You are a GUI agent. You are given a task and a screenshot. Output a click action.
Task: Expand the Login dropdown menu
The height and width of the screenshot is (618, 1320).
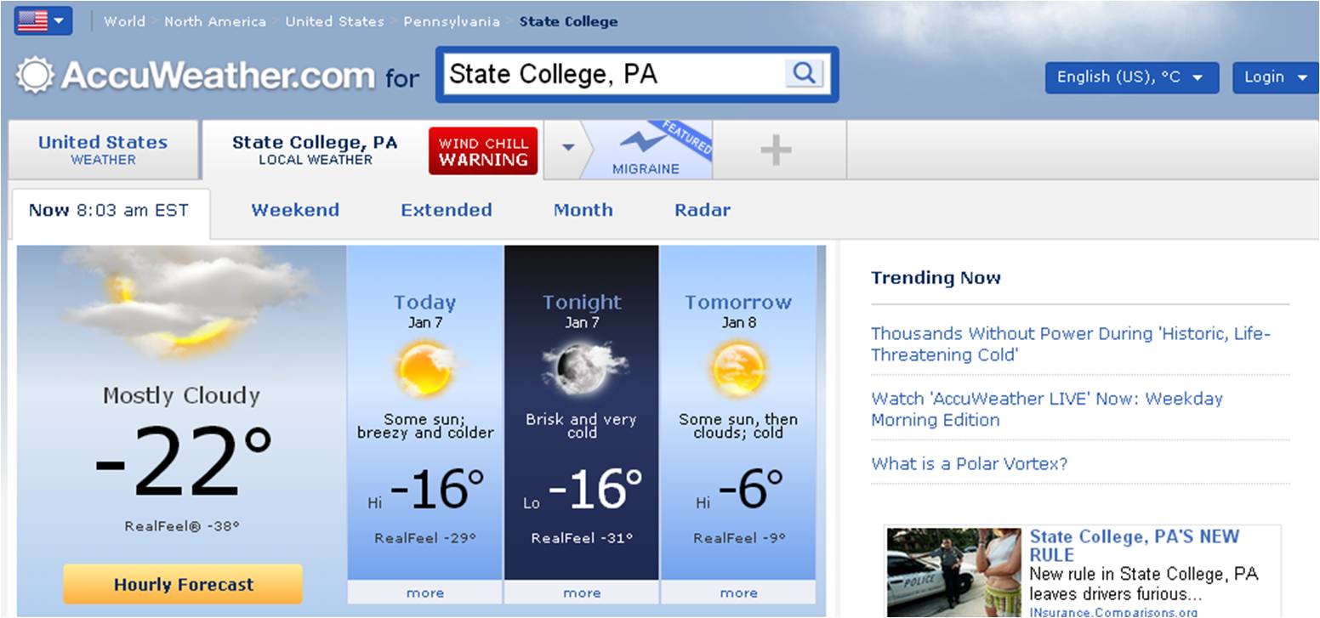click(x=1276, y=77)
